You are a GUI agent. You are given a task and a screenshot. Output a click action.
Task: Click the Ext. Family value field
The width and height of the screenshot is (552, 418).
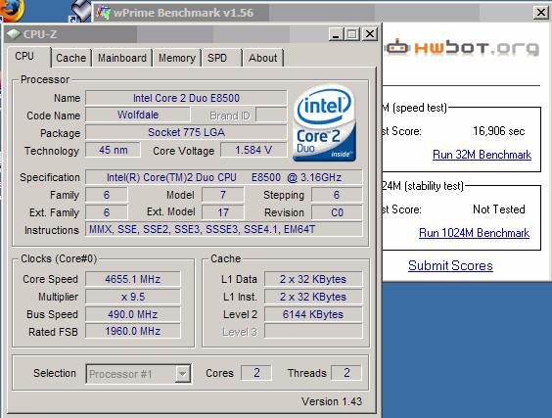pos(107,212)
